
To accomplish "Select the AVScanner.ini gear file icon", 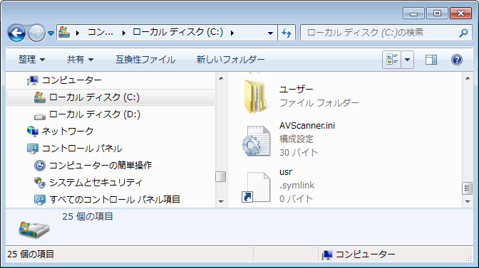I will 257,141.
